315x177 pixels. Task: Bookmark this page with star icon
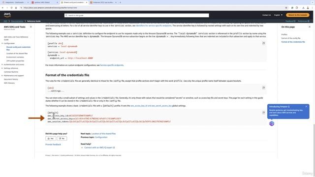point(286,8)
